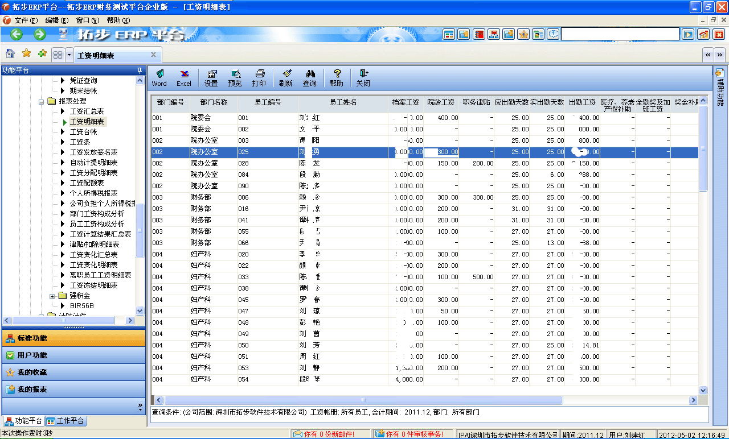
Task: Expand the 强积金 folder node
Action: (x=51, y=296)
